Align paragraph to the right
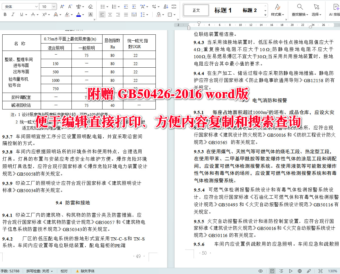340x274 pixels. [118, 14]
